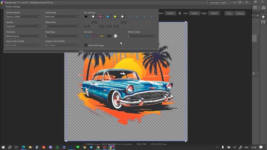Click the nodes icon below the layers icon
This screenshot has width=267, height=150.
(x=263, y=22)
